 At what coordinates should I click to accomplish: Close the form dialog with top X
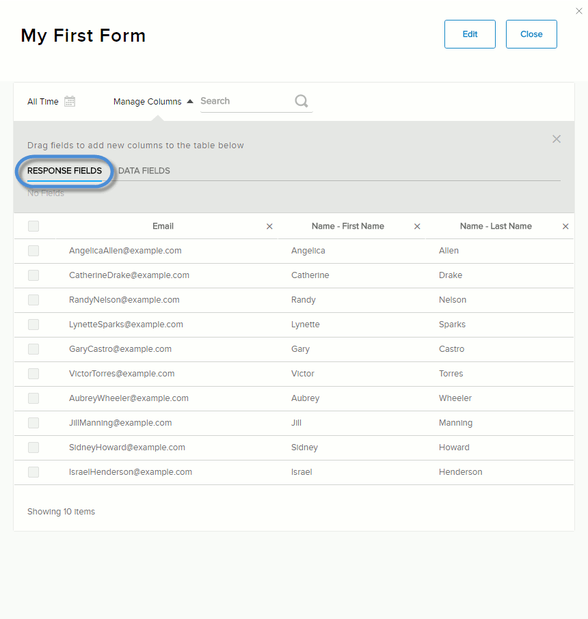[579, 11]
